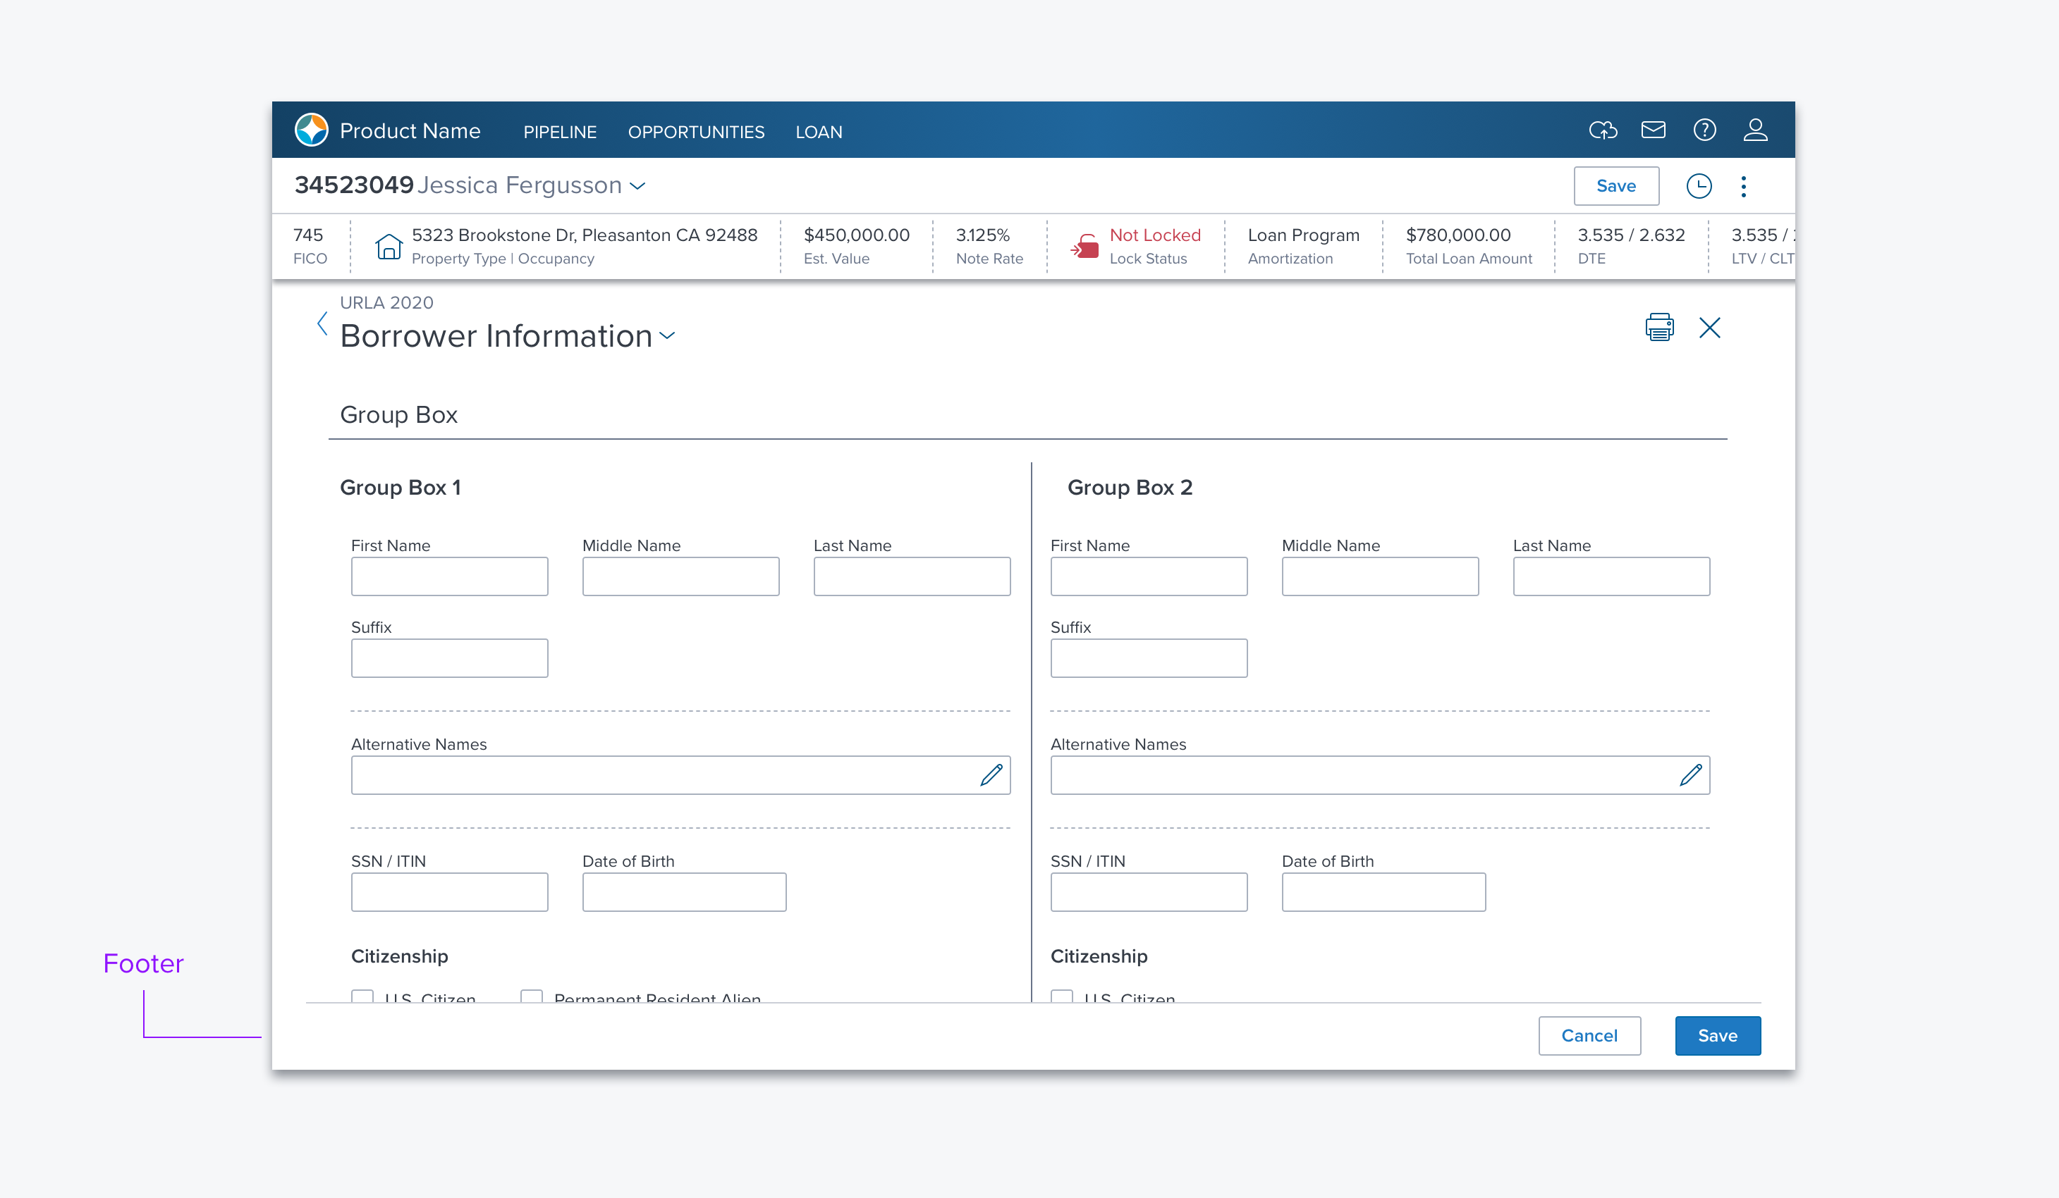Open the cloud upload icon

[x=1602, y=130]
